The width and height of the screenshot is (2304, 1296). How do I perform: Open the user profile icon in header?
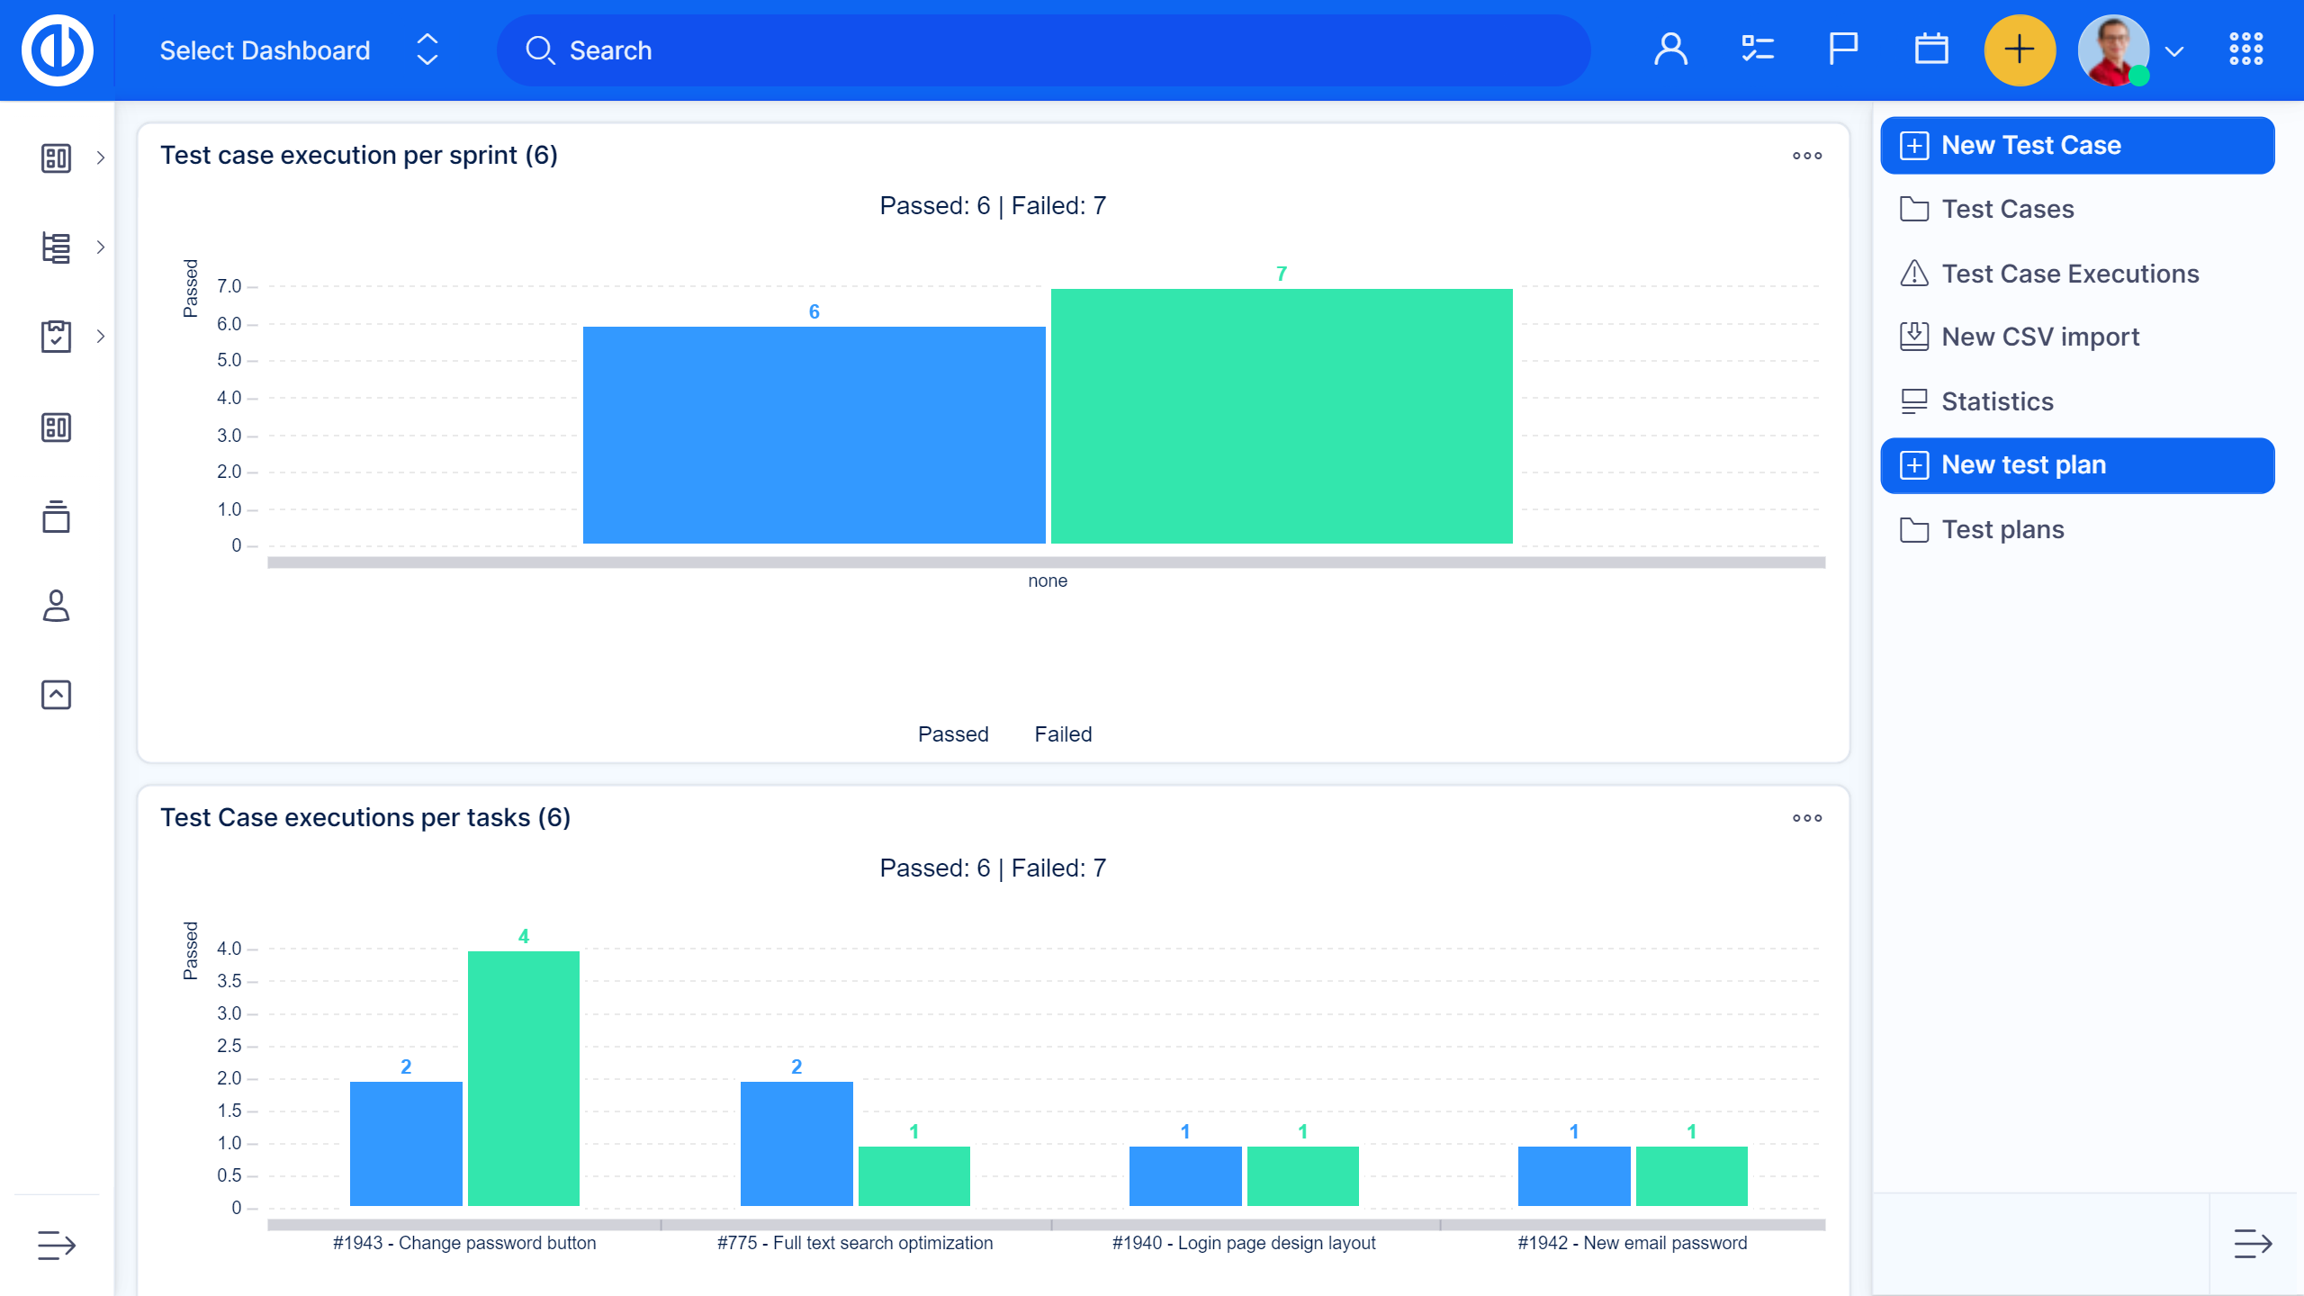tap(1670, 50)
